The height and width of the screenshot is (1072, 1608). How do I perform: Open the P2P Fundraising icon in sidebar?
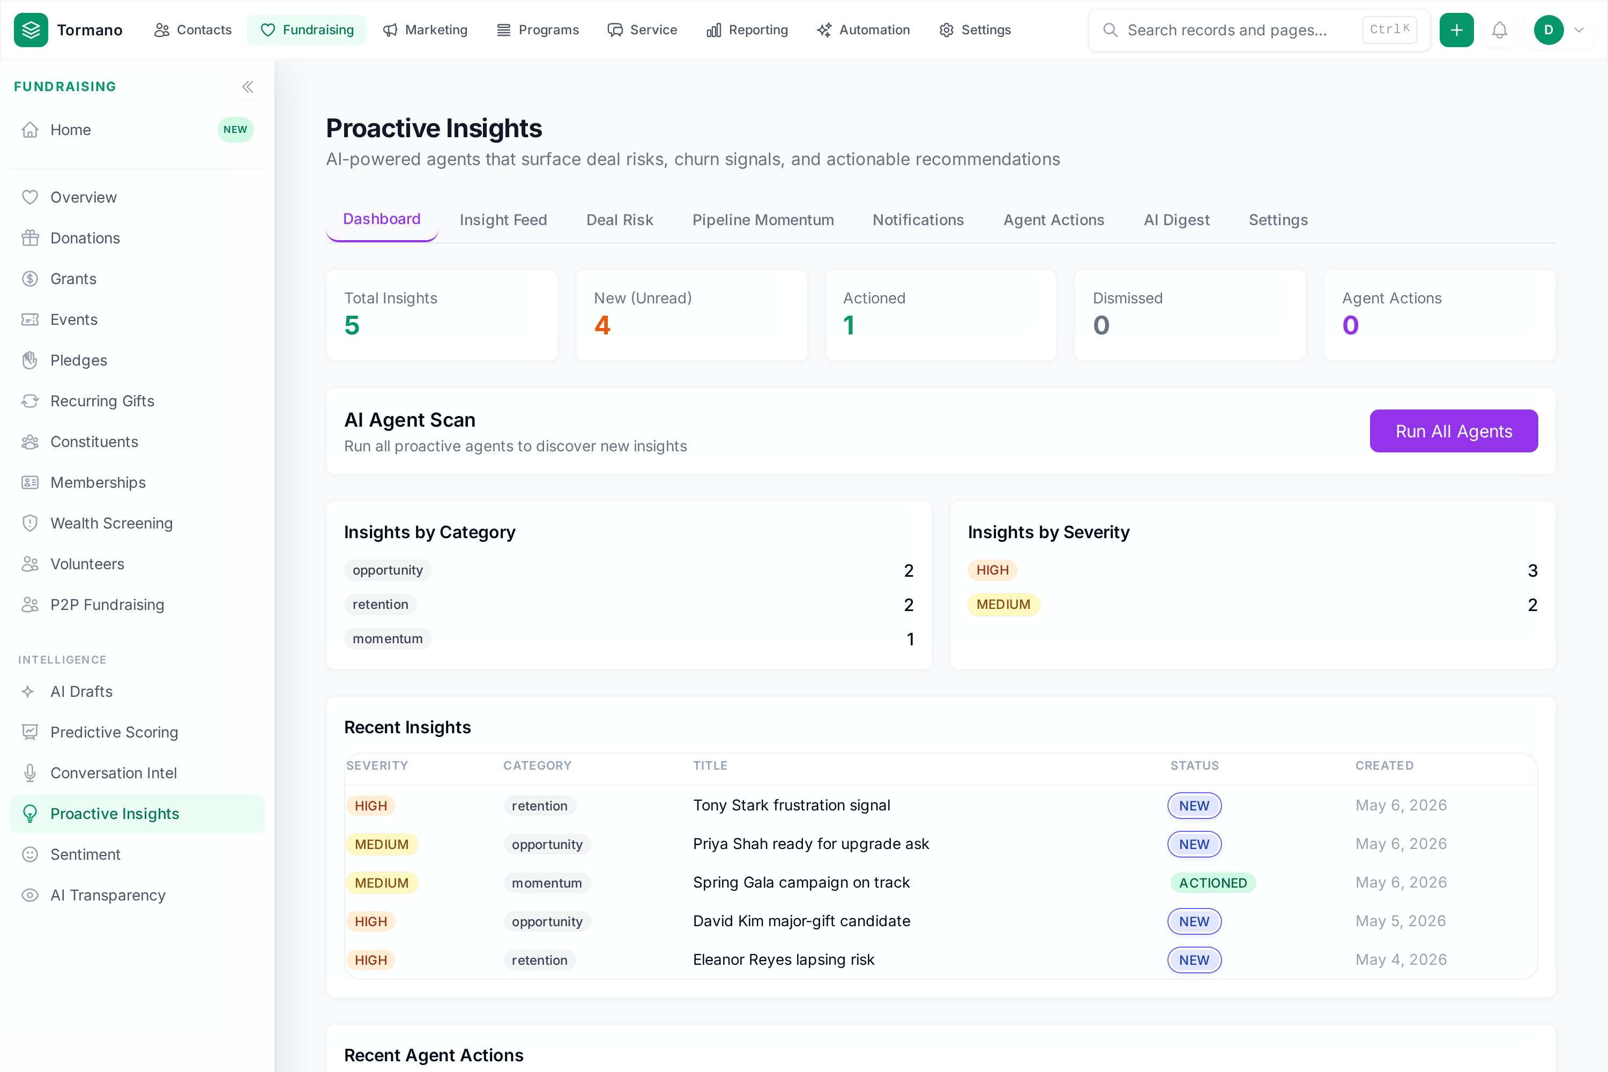tap(30, 605)
